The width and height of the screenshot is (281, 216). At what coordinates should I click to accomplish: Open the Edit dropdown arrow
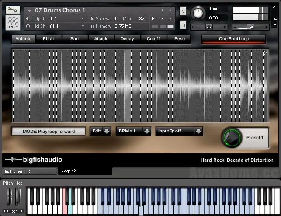pos(107,131)
